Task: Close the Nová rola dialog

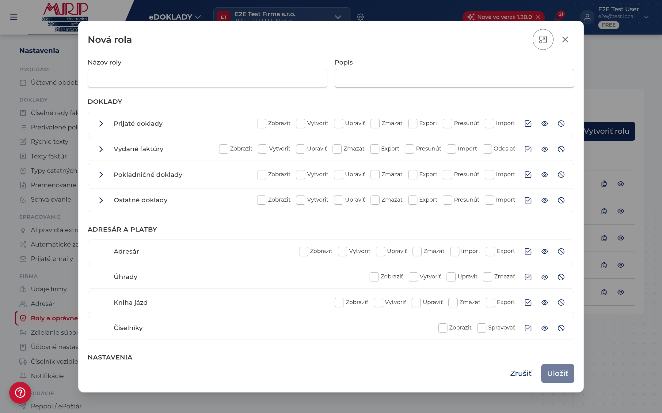Action: (x=565, y=39)
